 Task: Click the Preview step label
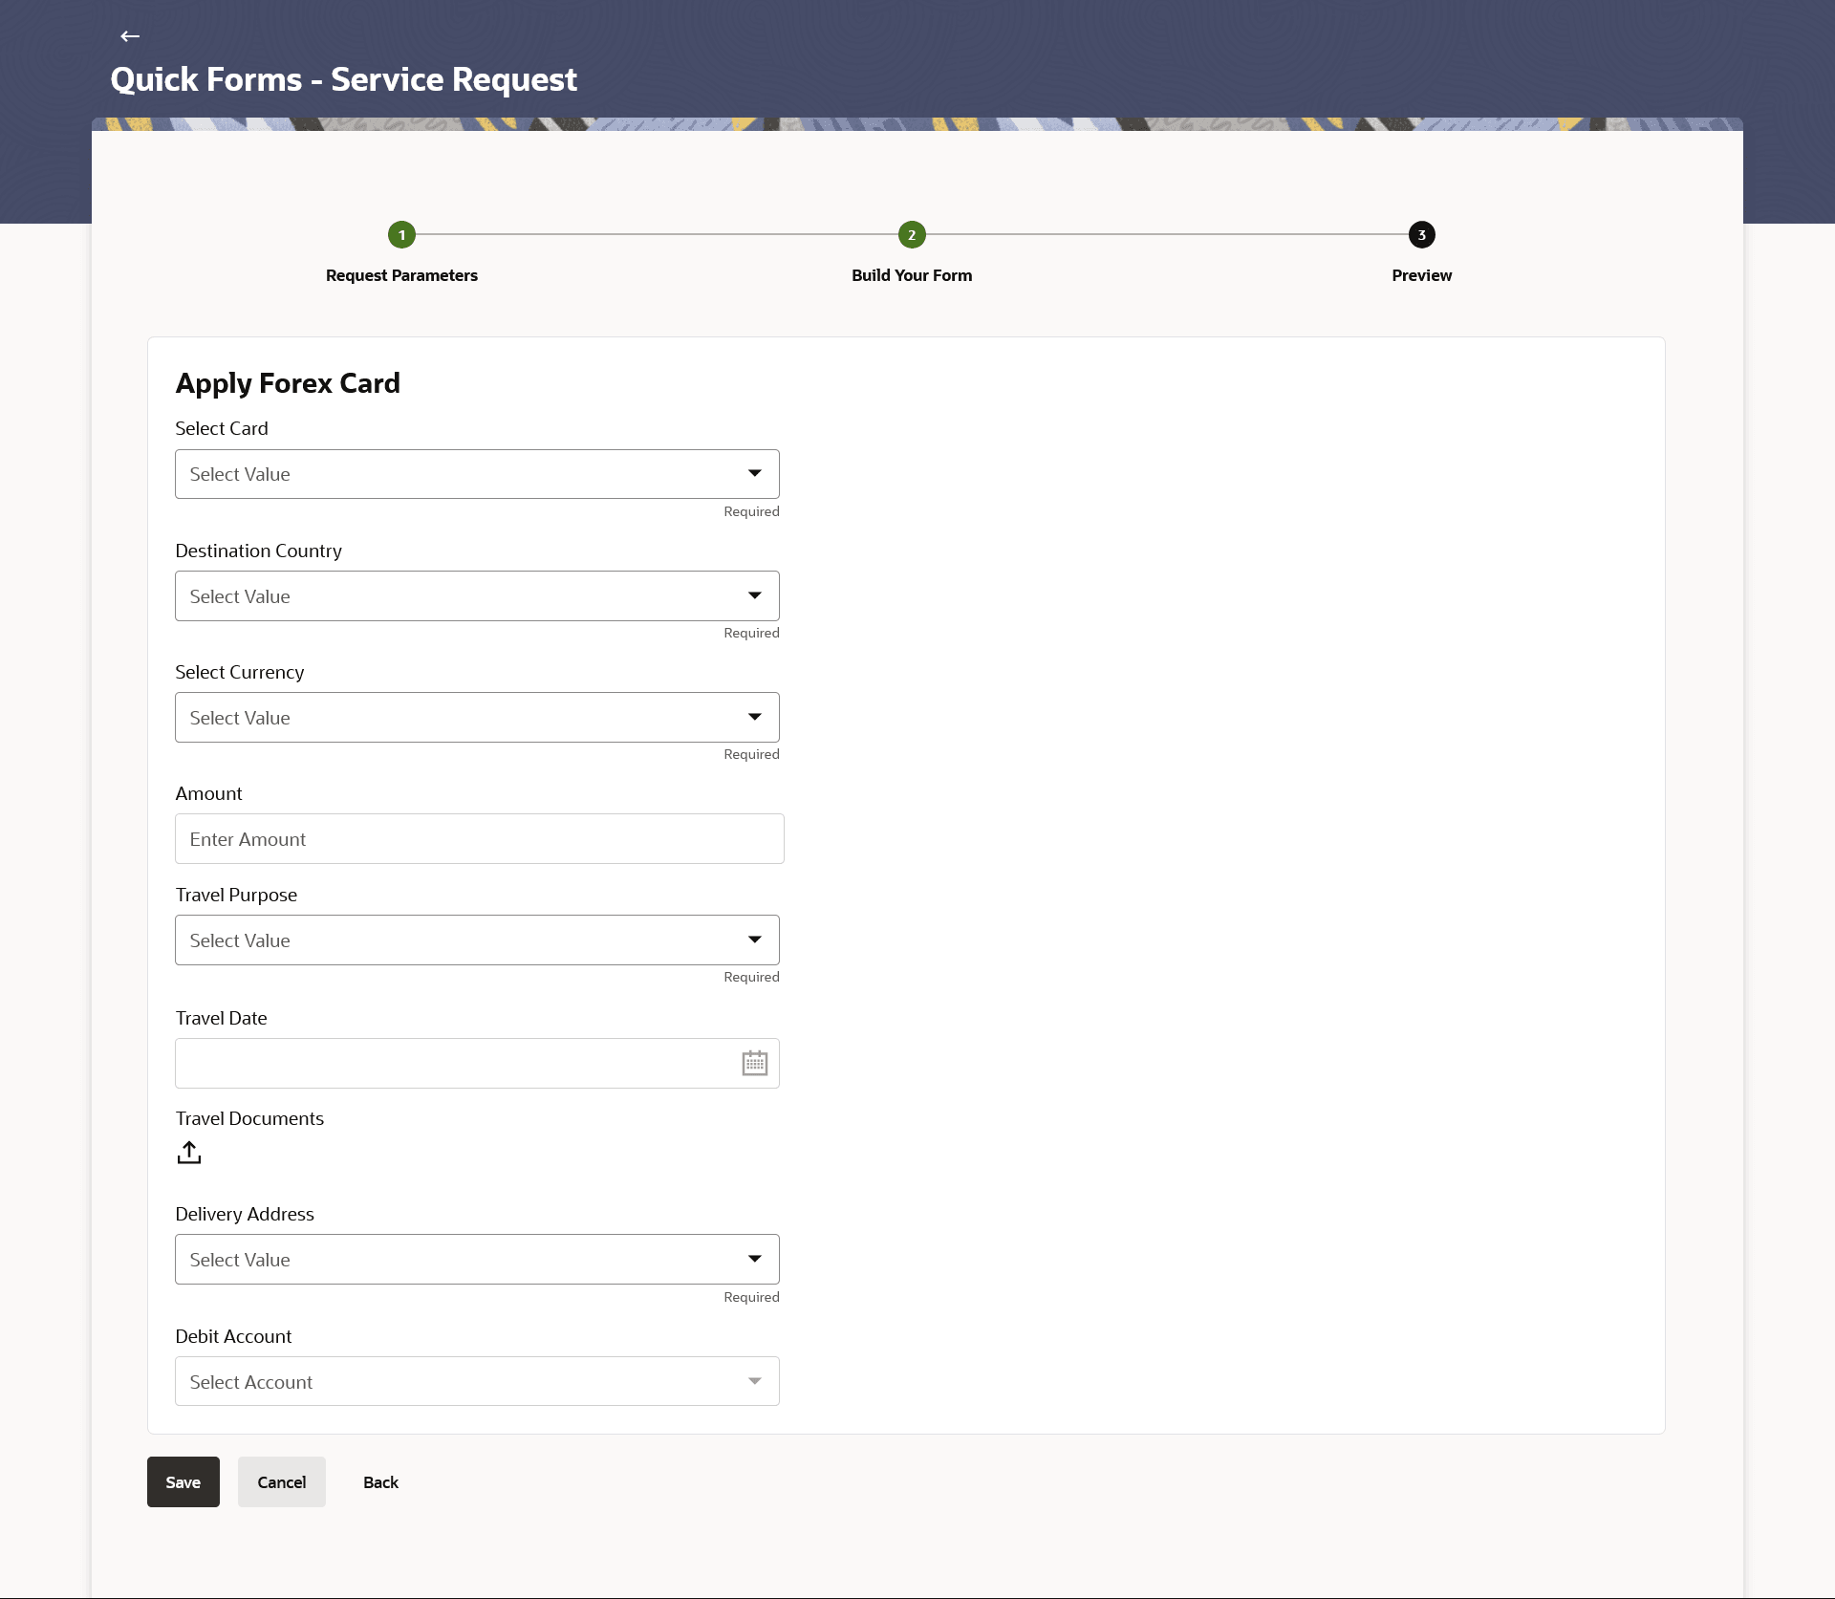point(1421,275)
